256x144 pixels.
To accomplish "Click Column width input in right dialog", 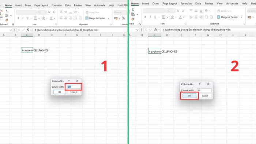I will pos(204,90).
